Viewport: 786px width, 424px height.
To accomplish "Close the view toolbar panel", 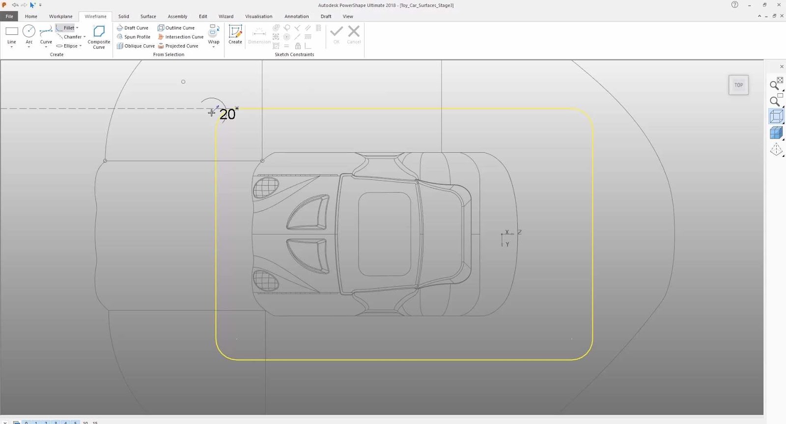I will coord(782,66).
